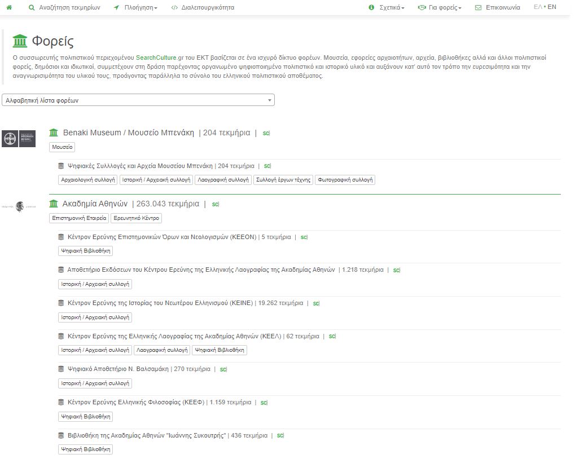The width and height of the screenshot is (575, 459).
Task: Expand the Σχετικά menu
Action: point(387,8)
